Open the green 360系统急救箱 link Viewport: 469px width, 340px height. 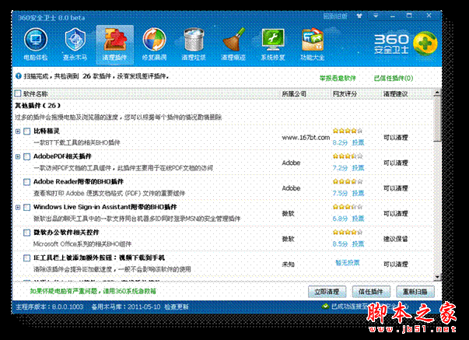tap(93, 291)
